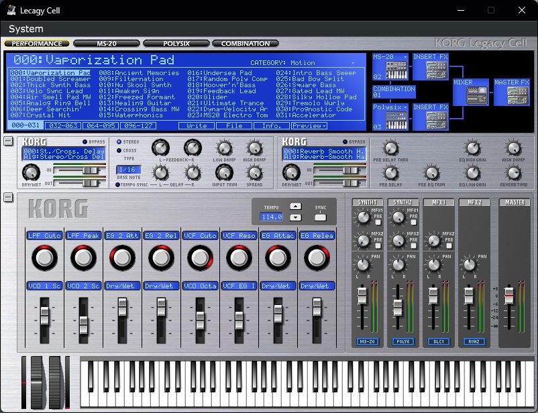Click the Pre EQ Trim knob
The image size is (538, 413).
[x=431, y=173]
